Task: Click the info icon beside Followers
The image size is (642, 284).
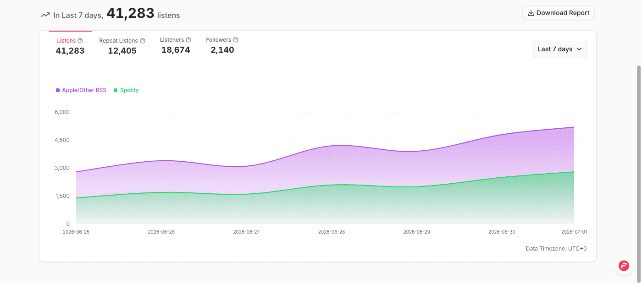Action: pyautogui.click(x=236, y=40)
